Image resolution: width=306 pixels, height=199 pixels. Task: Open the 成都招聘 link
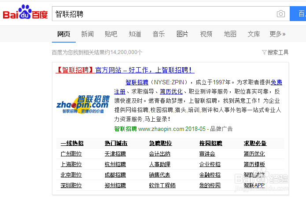(x=115, y=175)
